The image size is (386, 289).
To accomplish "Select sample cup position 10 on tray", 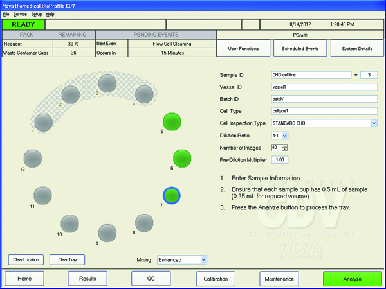I will (70, 223).
